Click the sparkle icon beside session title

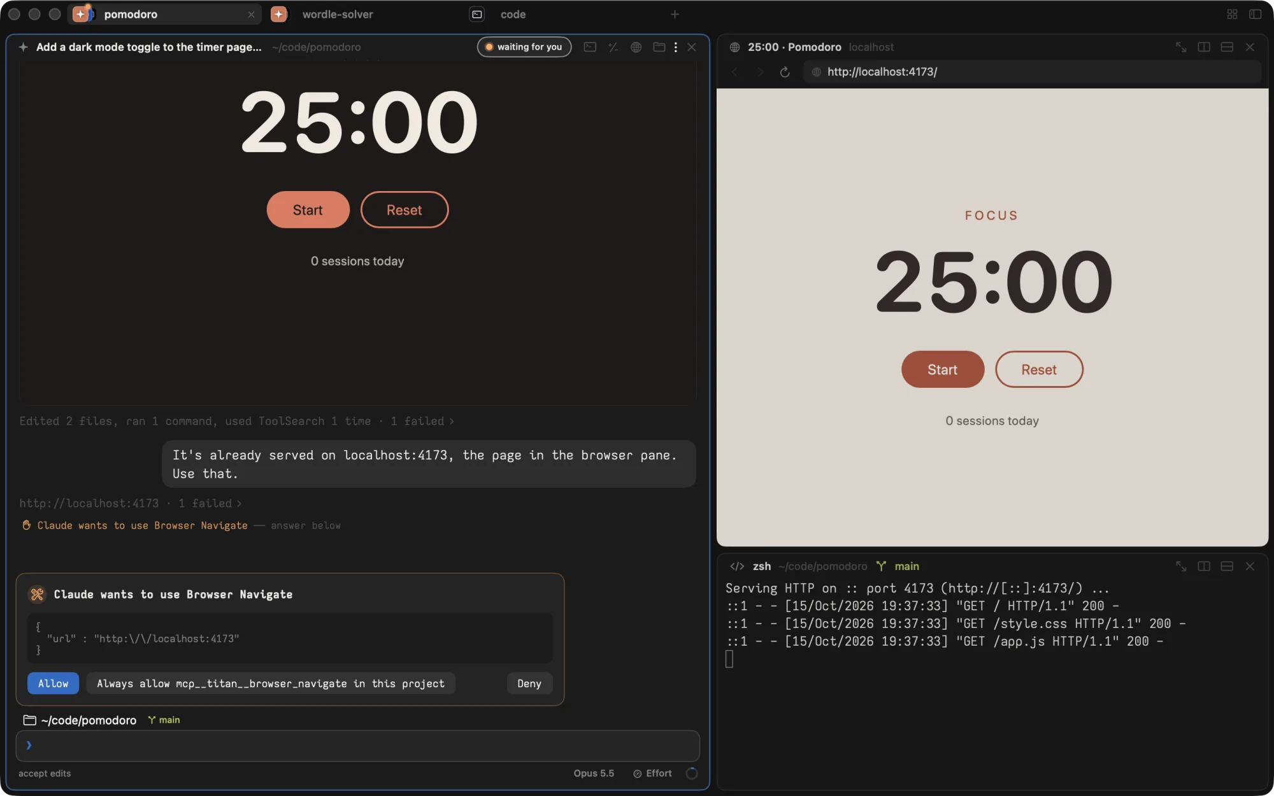24,47
